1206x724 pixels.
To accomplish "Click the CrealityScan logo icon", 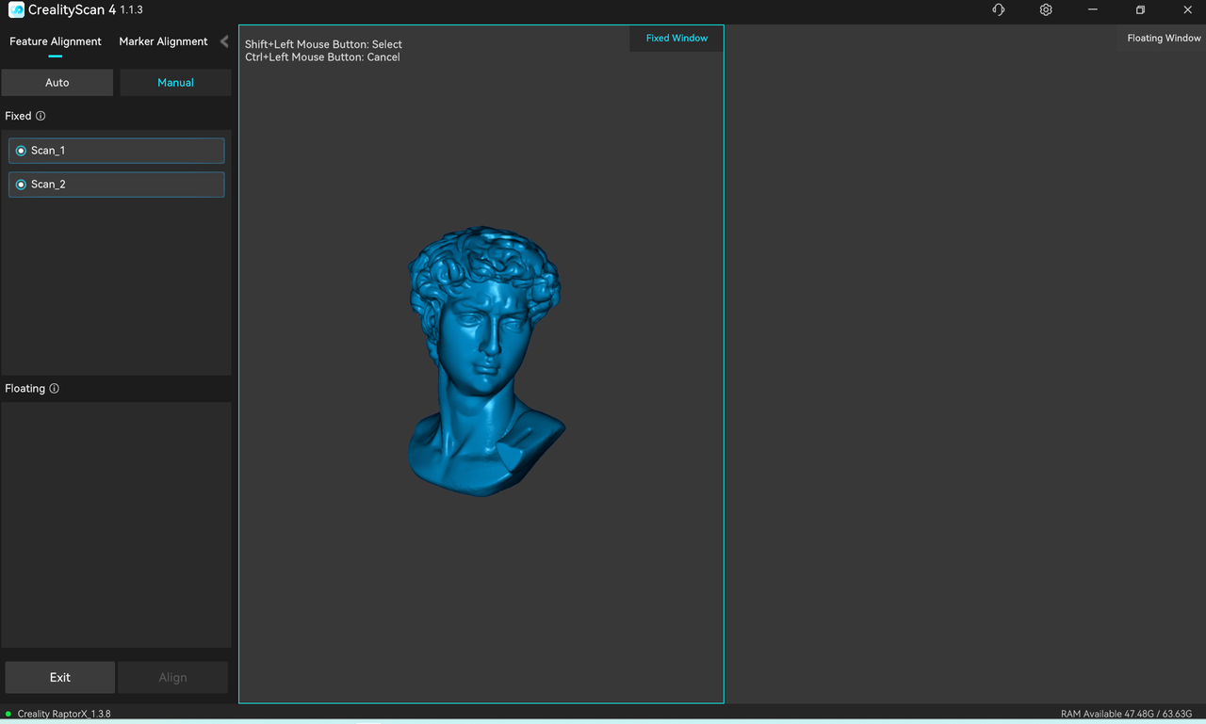I will [16, 9].
